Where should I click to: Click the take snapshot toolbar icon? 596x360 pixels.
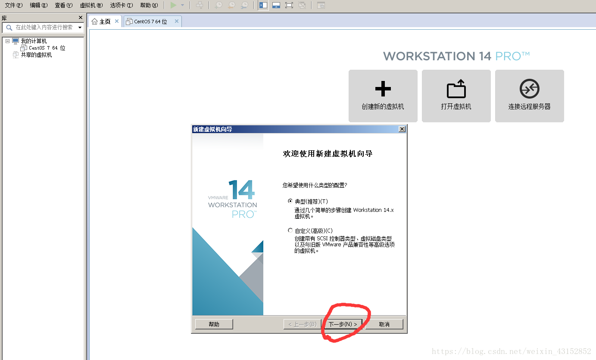point(219,5)
